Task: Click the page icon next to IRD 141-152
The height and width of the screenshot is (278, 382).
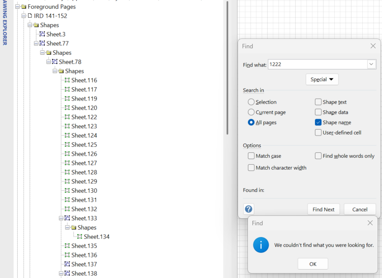Action: (x=30, y=16)
